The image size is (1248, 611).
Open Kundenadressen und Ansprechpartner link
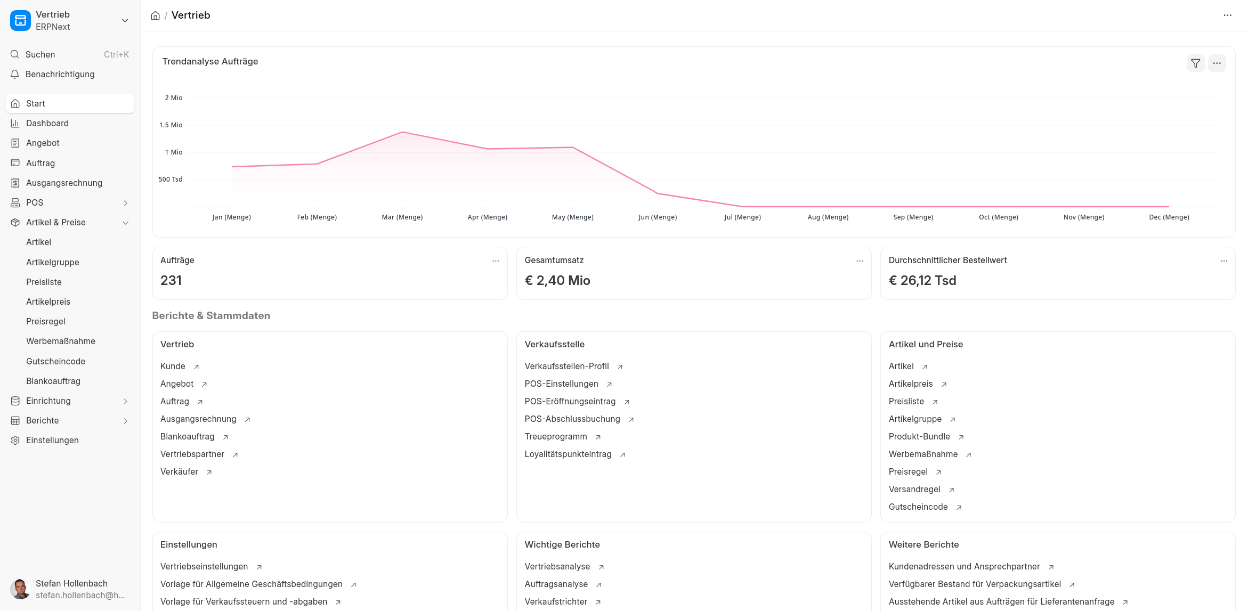964,566
